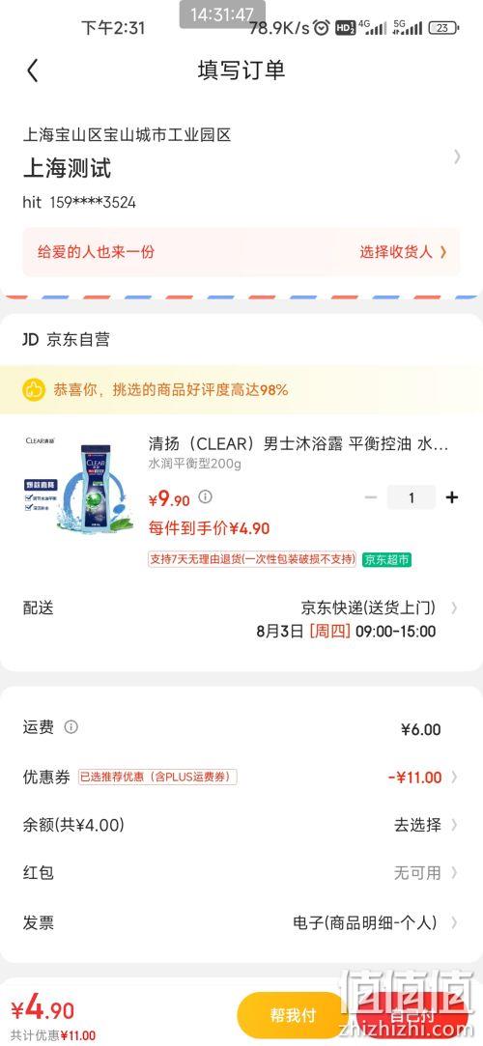
Task: Tap the back arrow icon
Action: tap(33, 71)
